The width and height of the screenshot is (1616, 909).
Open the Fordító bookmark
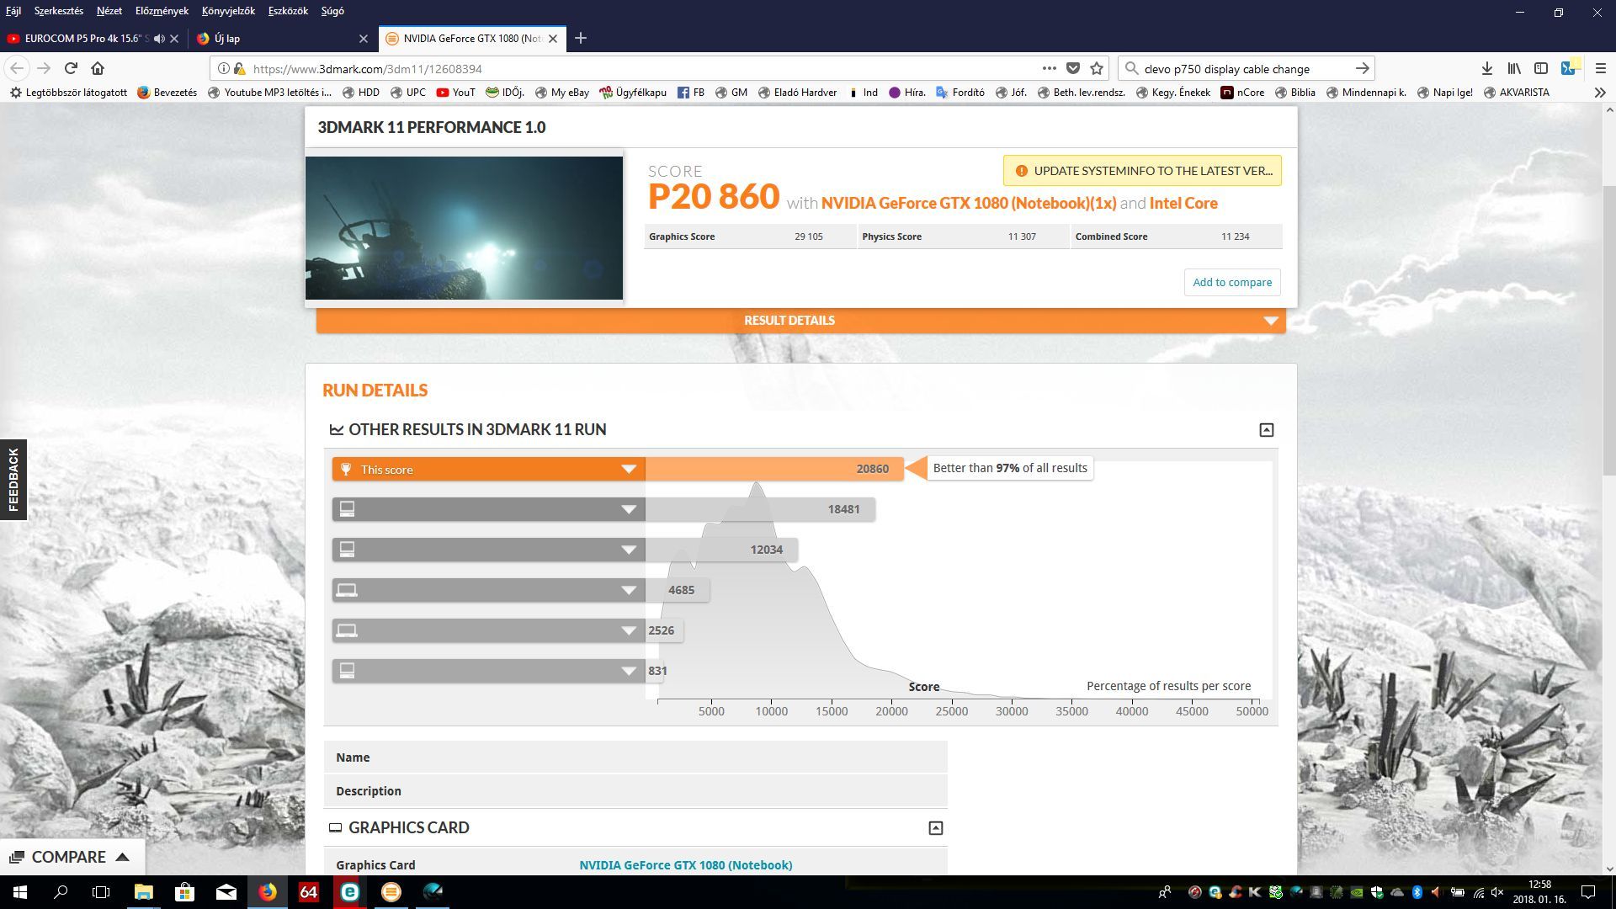pos(960,93)
